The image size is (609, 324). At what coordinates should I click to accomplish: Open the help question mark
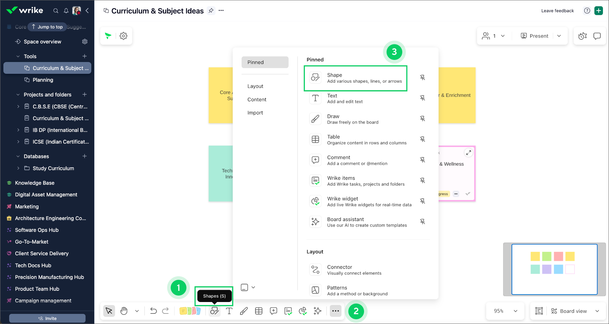[587, 10]
